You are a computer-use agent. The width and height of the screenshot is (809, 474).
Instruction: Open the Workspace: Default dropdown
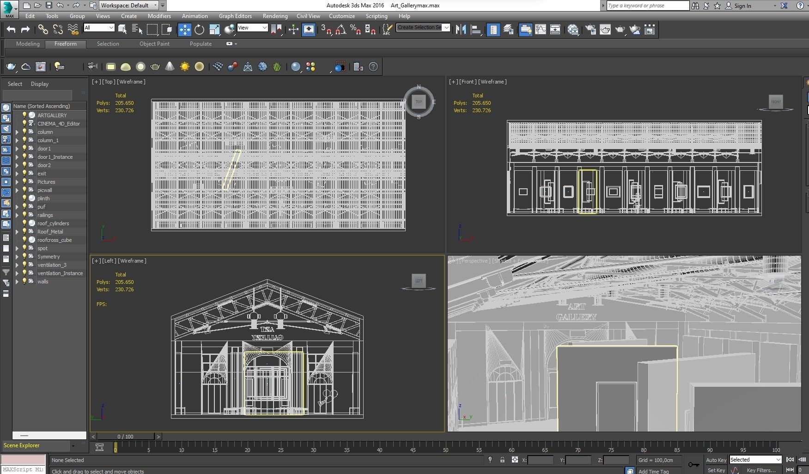click(x=129, y=6)
